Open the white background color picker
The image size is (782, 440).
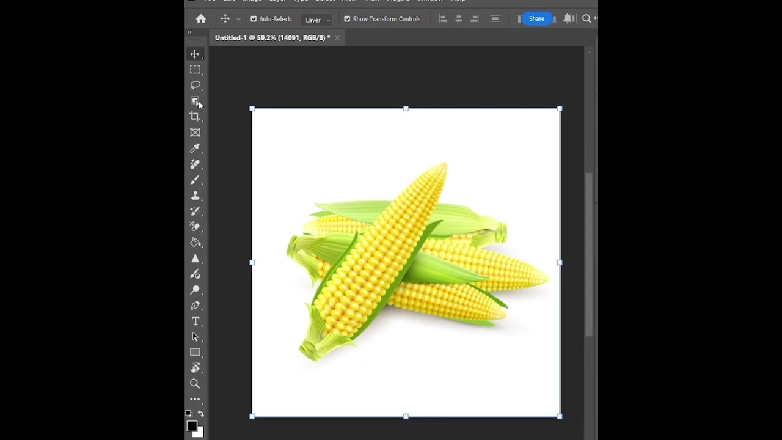[199, 433]
